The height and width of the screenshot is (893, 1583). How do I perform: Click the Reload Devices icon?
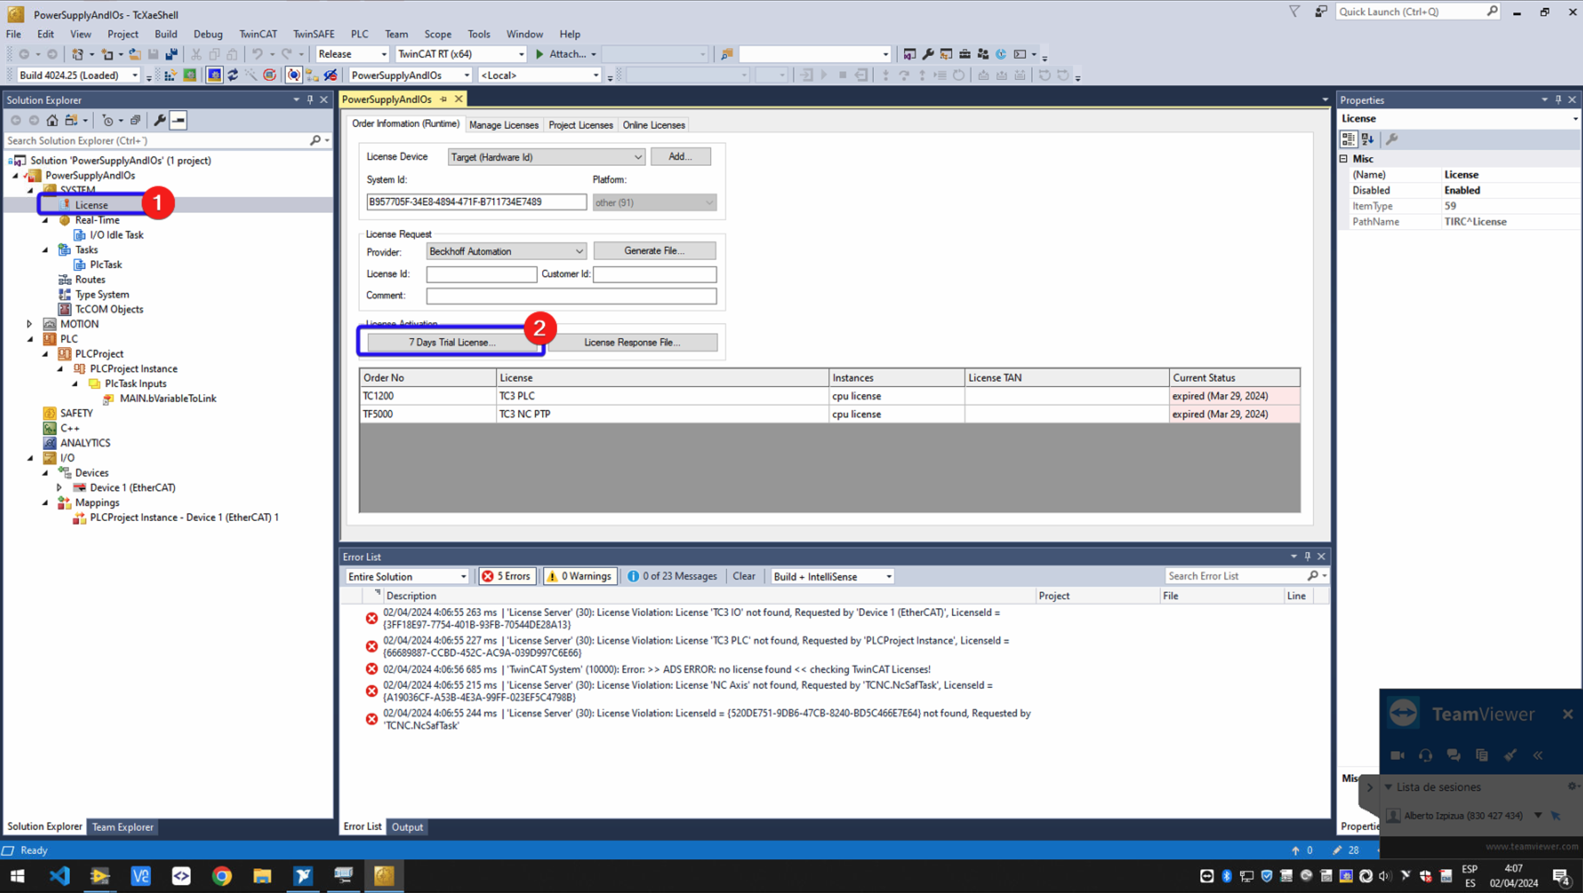point(233,75)
